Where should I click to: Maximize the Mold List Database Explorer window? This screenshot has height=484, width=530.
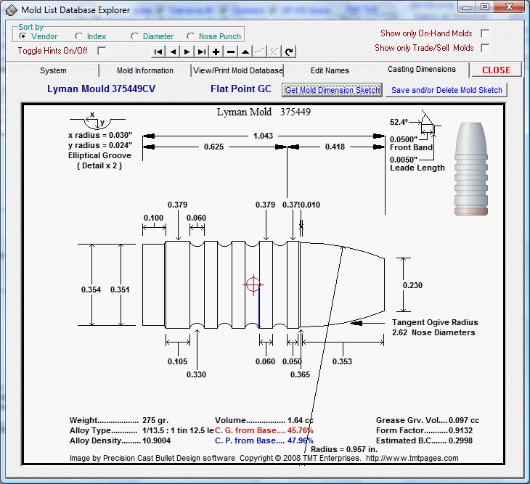(485, 7)
